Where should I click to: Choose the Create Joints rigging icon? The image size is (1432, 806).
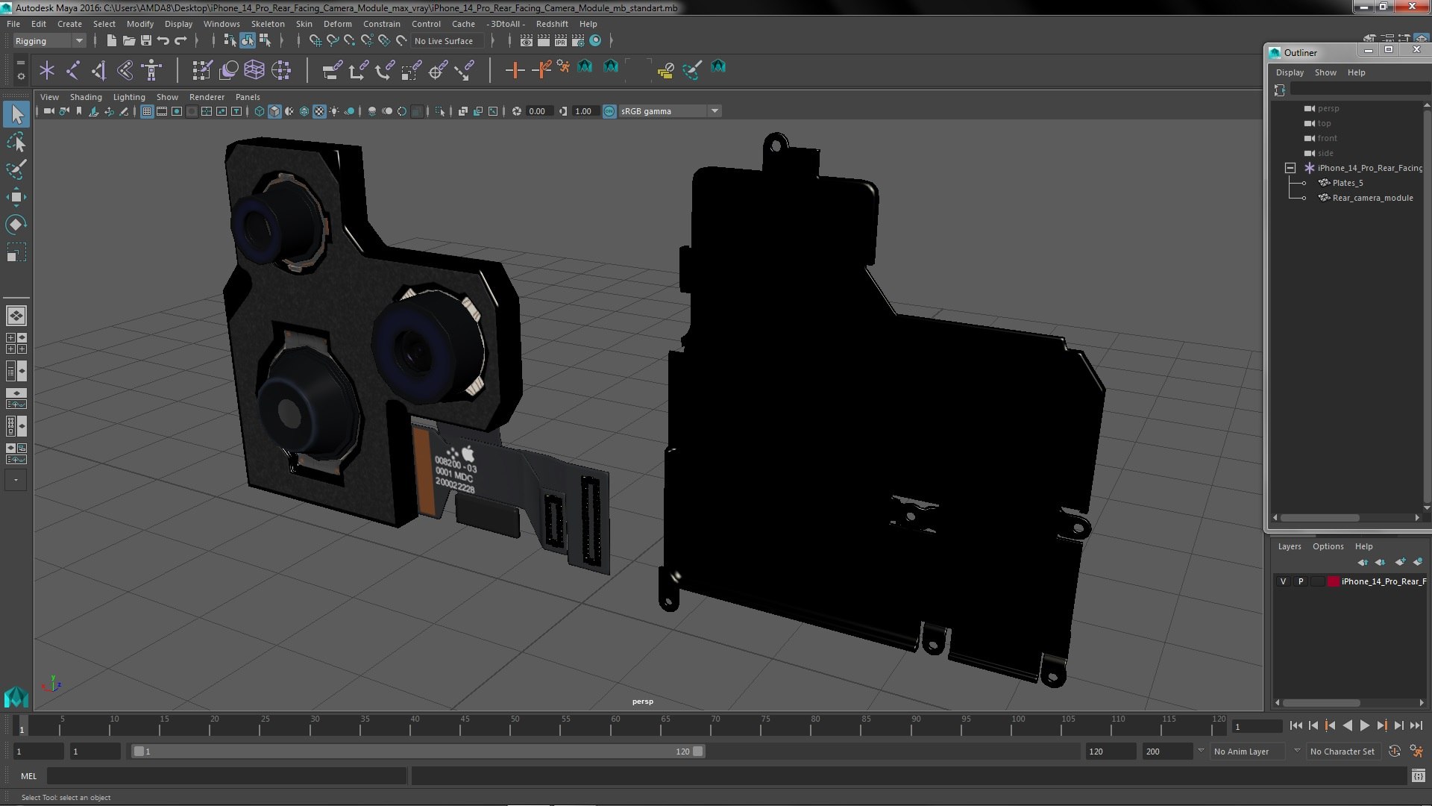(73, 70)
